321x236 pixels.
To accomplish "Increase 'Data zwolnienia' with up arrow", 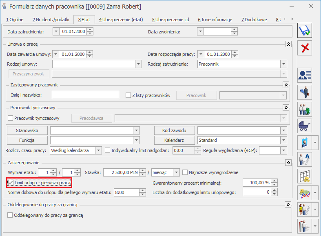I will (x=234, y=30).
